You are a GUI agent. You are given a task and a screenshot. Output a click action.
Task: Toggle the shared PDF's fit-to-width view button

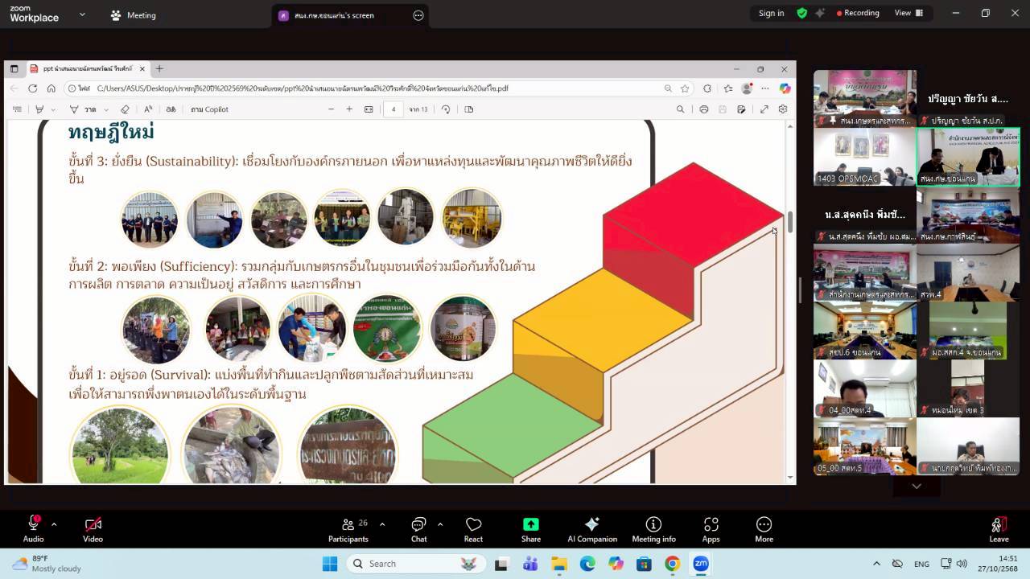[x=369, y=109]
